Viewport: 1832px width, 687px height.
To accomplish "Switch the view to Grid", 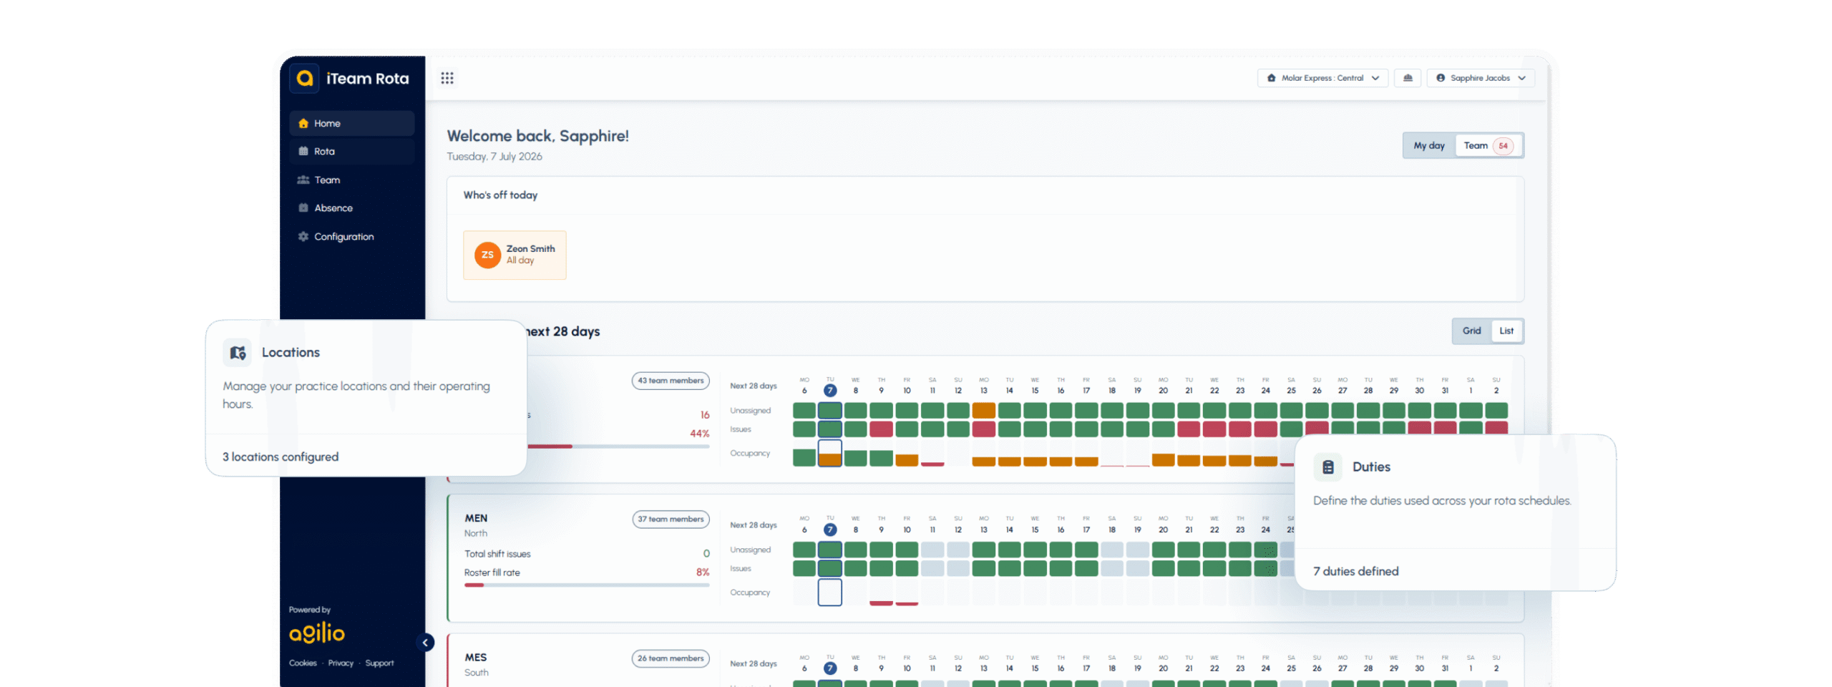I will (x=1472, y=331).
